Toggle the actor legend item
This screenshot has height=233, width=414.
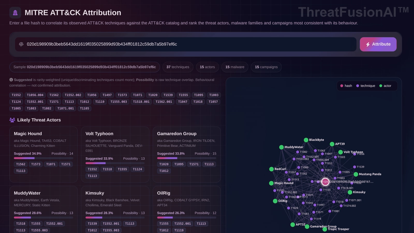tap(385, 86)
